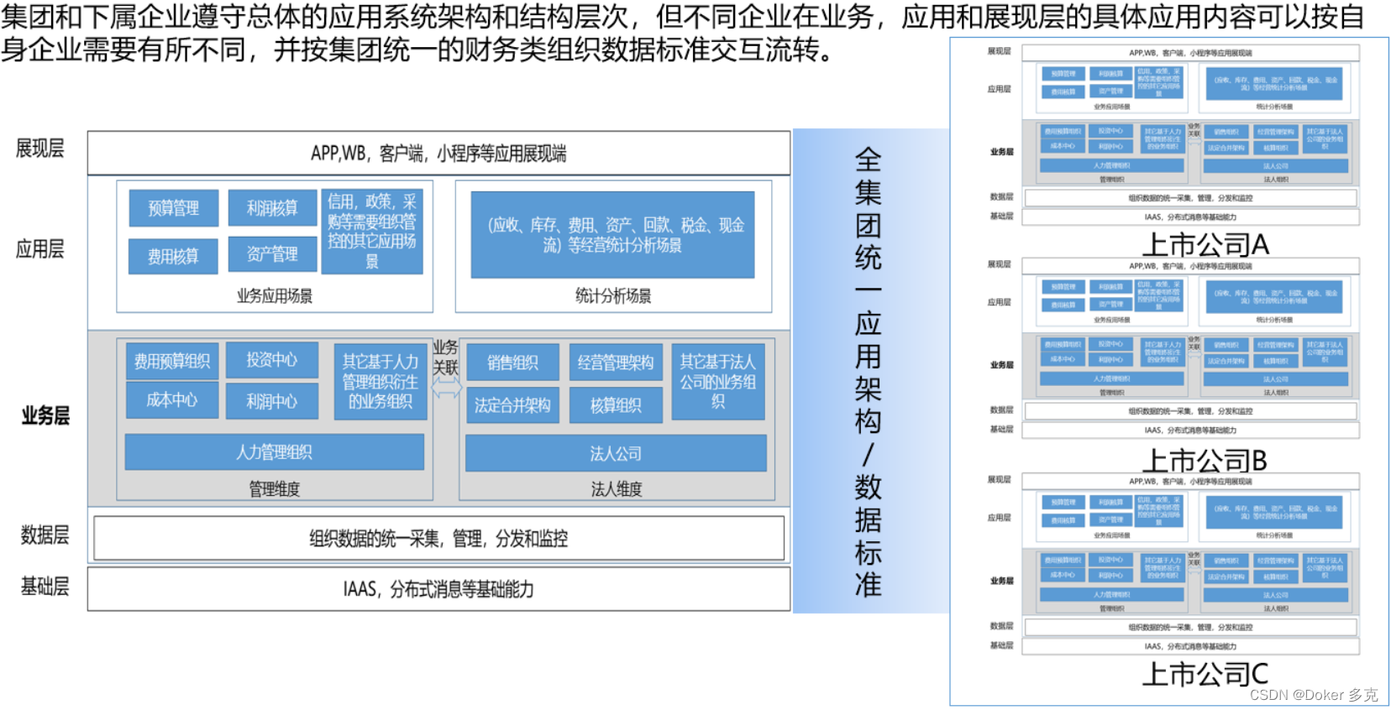Click the 核算组织 box
Viewport: 1391px width, 710px height.
pos(616,405)
